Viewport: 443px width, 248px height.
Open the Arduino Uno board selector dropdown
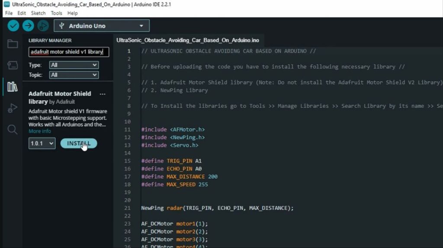pos(102,26)
